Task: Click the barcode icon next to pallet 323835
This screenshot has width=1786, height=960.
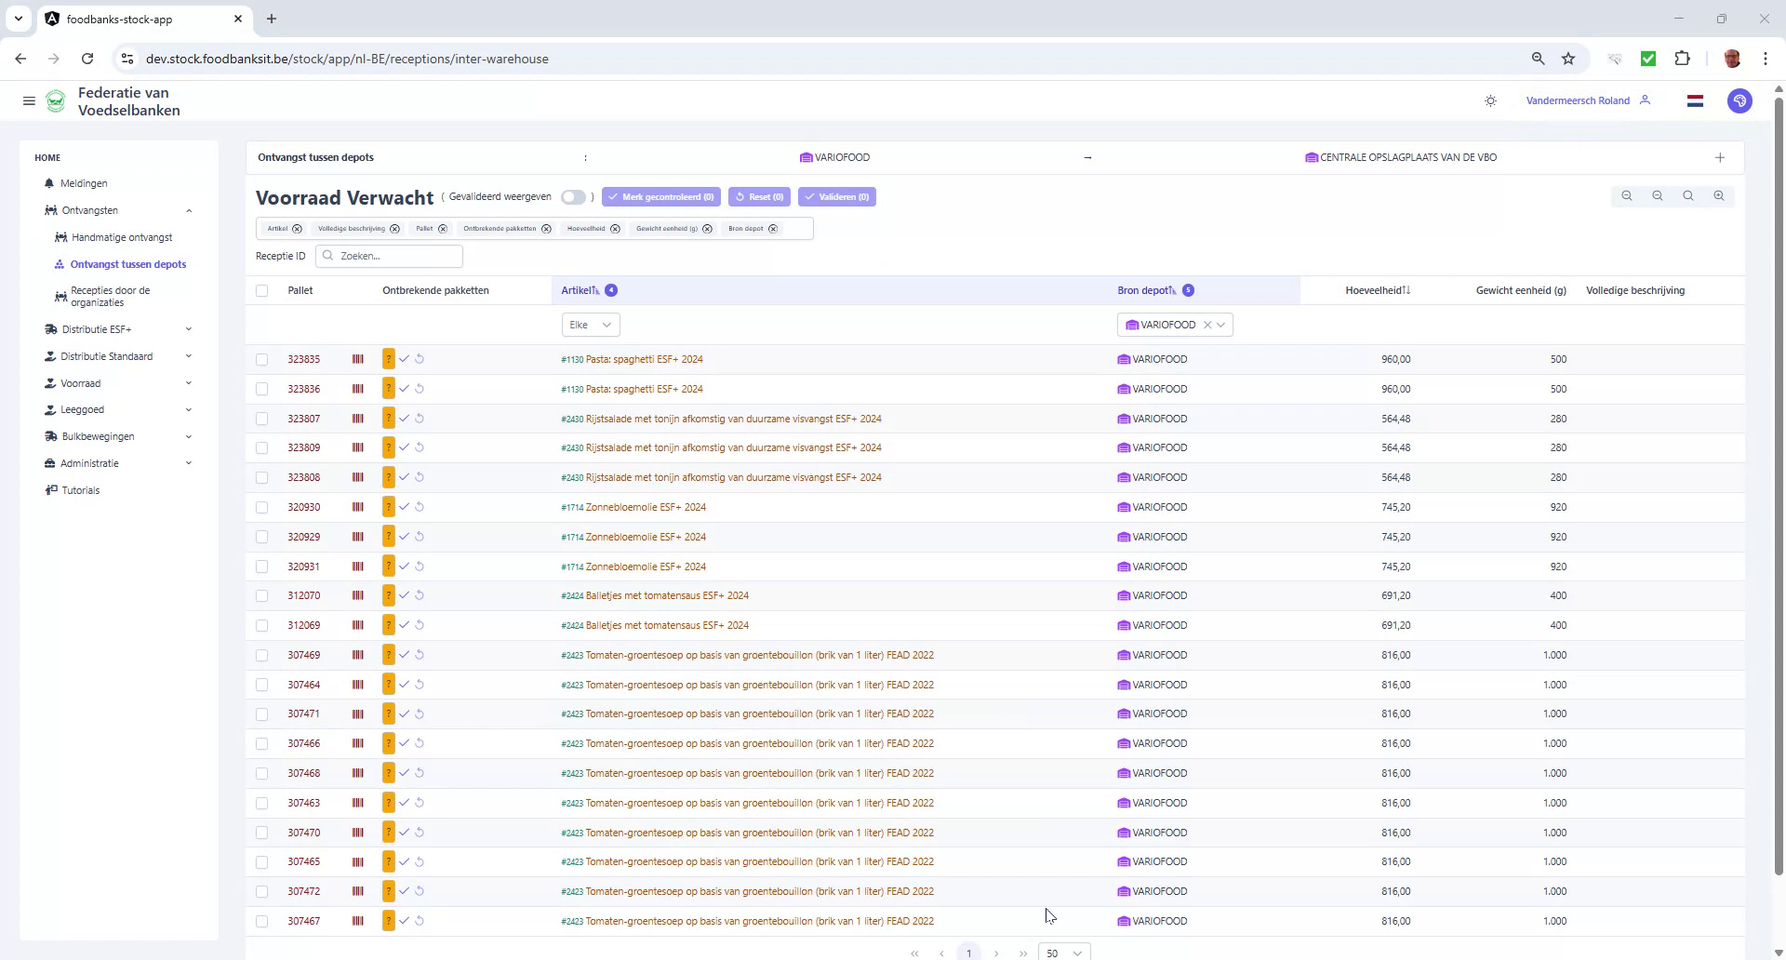Action: (x=357, y=359)
